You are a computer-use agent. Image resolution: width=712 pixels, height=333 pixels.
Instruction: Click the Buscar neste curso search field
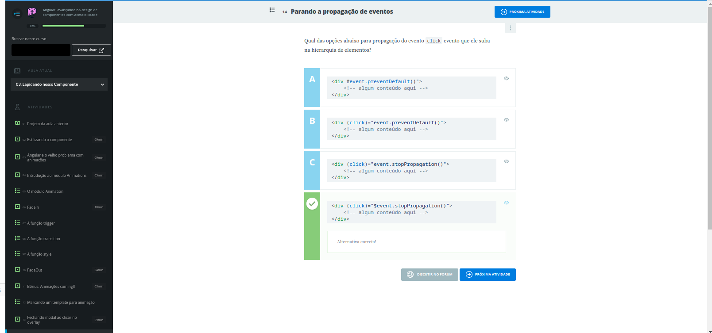[x=41, y=50]
